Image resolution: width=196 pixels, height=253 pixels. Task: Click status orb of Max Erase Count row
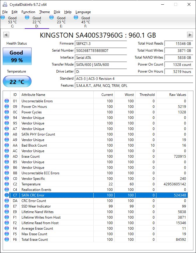pyautogui.click(x=7, y=234)
